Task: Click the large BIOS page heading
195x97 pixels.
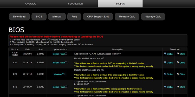Action: (x=16, y=30)
